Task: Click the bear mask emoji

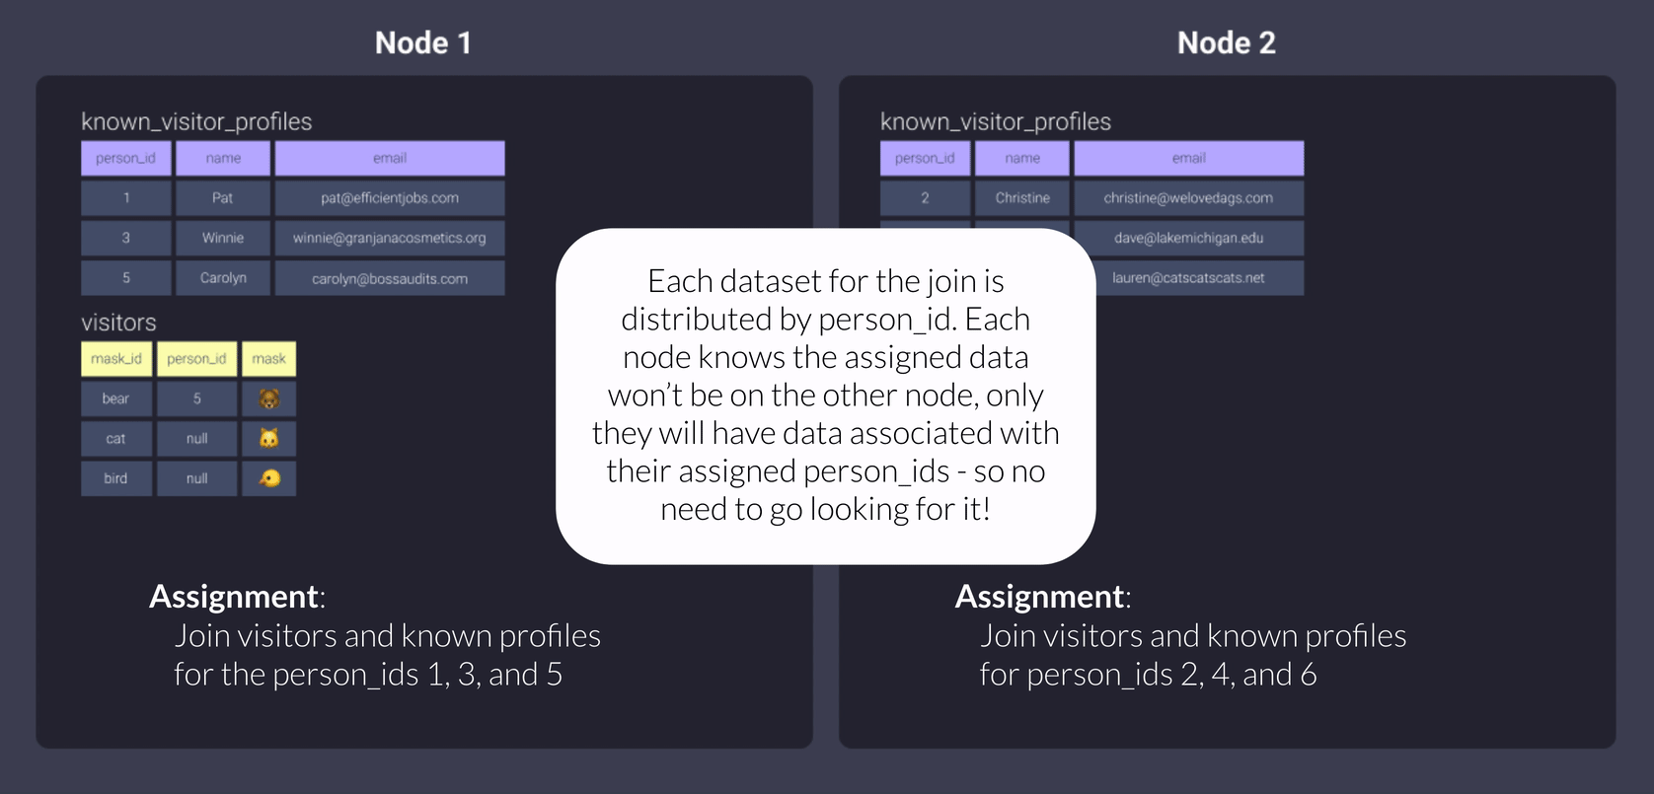Action: tap(268, 398)
